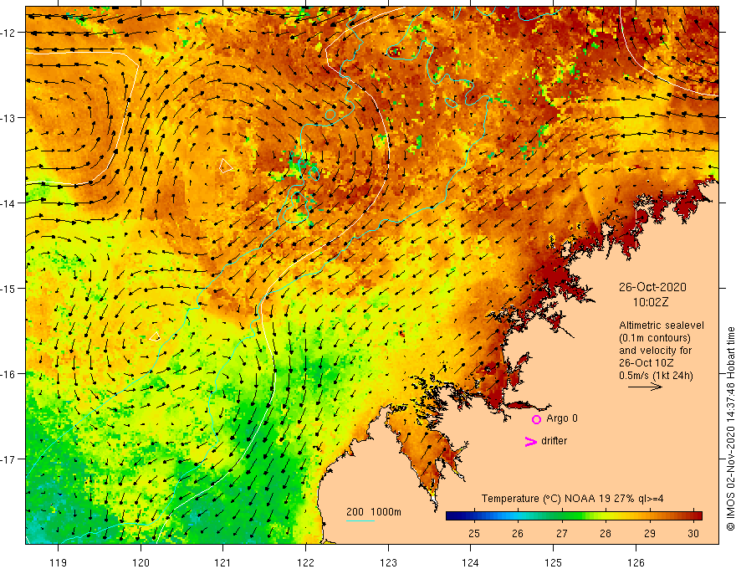The width and height of the screenshot is (736, 569).
Task: Click the latitude axis label -13
Action: coord(8,118)
